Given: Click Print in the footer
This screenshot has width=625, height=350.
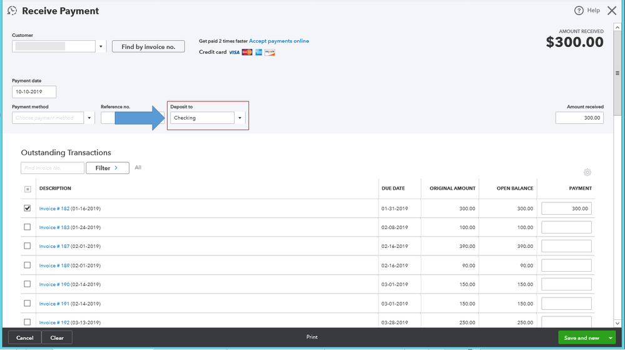Looking at the screenshot, I should click(x=312, y=337).
